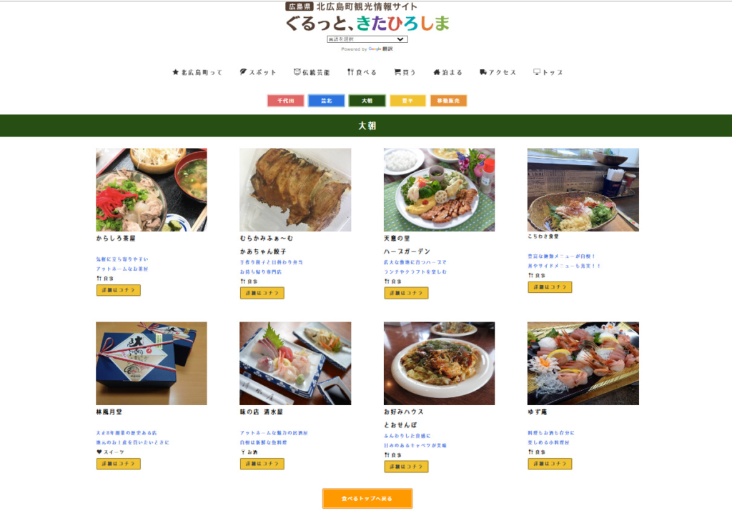732x513 pixels.
Task: Select the yellow 豊平 area tab
Action: pos(407,101)
